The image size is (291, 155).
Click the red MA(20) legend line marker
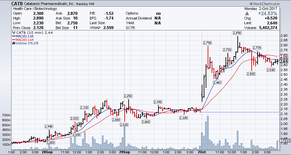(x=13, y=40)
